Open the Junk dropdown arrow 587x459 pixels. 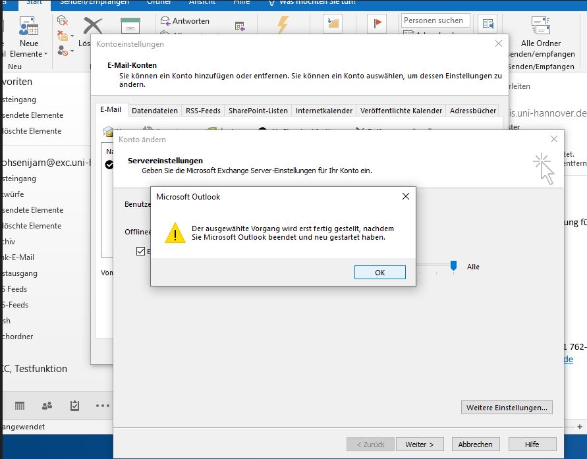click(72, 51)
